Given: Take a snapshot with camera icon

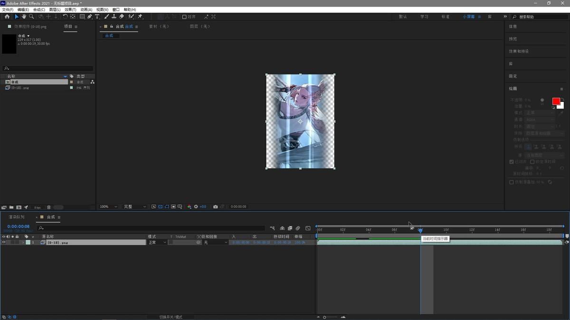Looking at the screenshot, I should click(x=216, y=207).
